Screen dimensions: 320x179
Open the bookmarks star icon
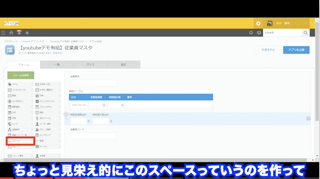pyautogui.click(x=27, y=33)
